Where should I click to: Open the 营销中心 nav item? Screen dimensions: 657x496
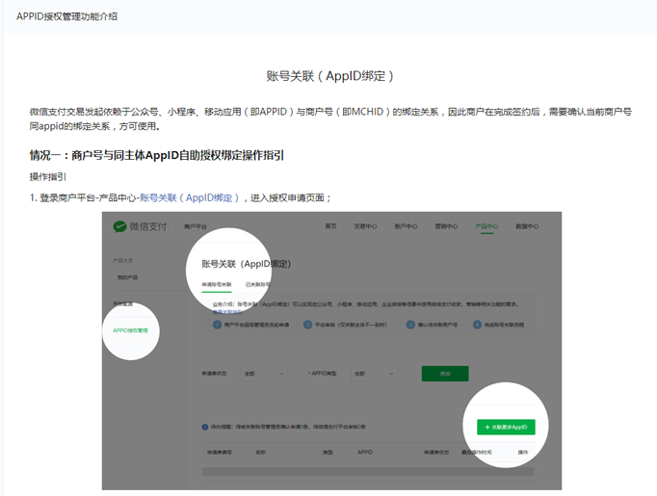click(x=446, y=226)
